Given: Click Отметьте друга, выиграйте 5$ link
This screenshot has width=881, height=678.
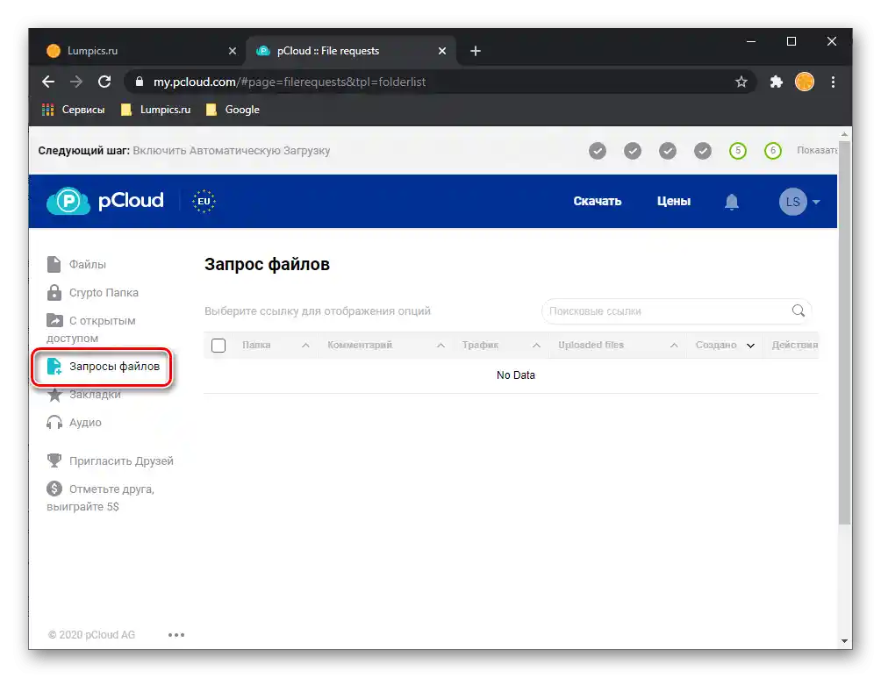Looking at the screenshot, I should [101, 497].
